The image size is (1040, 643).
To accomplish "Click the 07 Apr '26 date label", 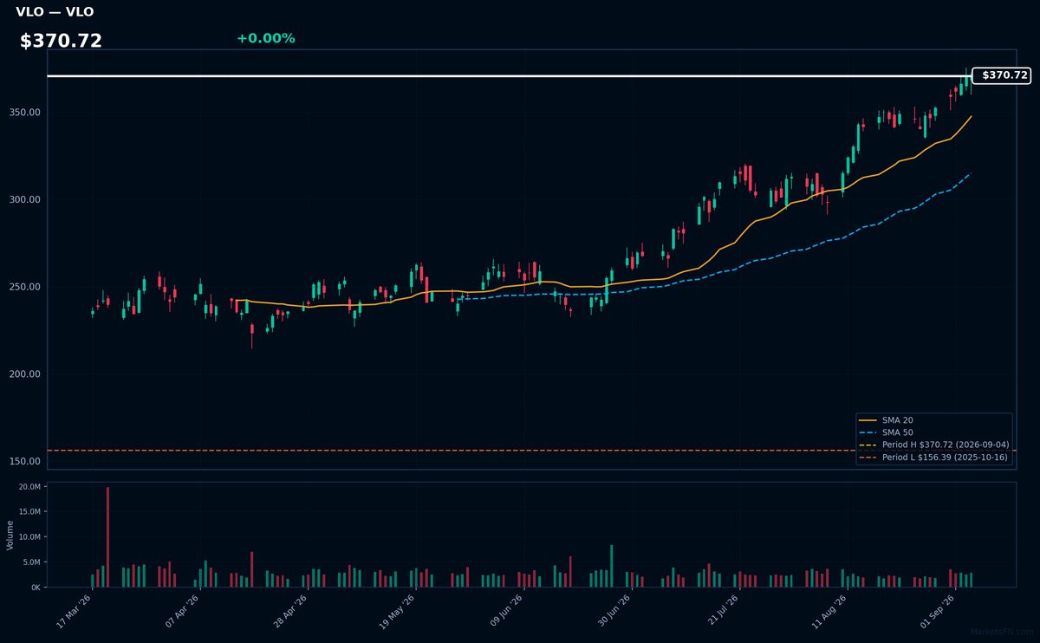I will [x=180, y=614].
